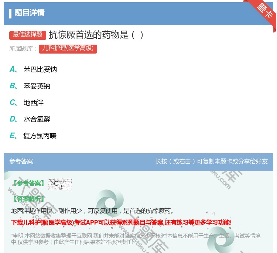Click the 题目详情 header title
This screenshot has height=253, width=277.
click(x=30, y=13)
